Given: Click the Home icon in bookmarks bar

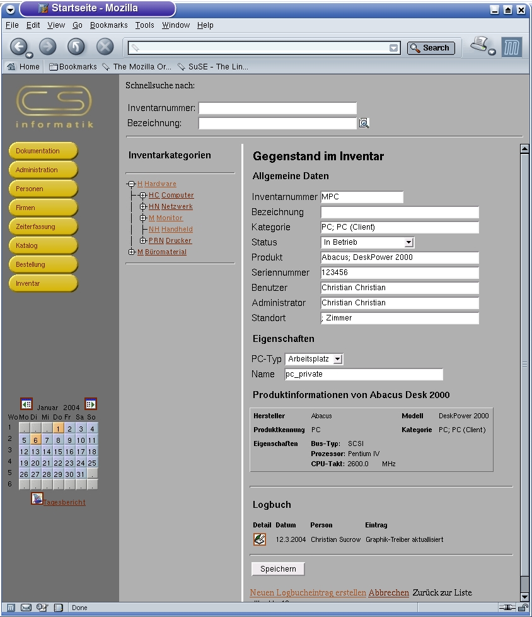Looking at the screenshot, I should click(11, 66).
